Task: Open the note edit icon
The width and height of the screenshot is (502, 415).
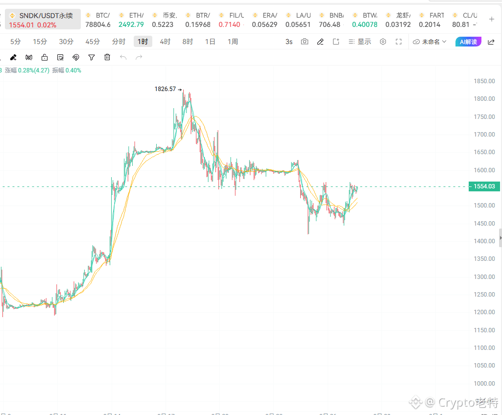Action: 60,57
